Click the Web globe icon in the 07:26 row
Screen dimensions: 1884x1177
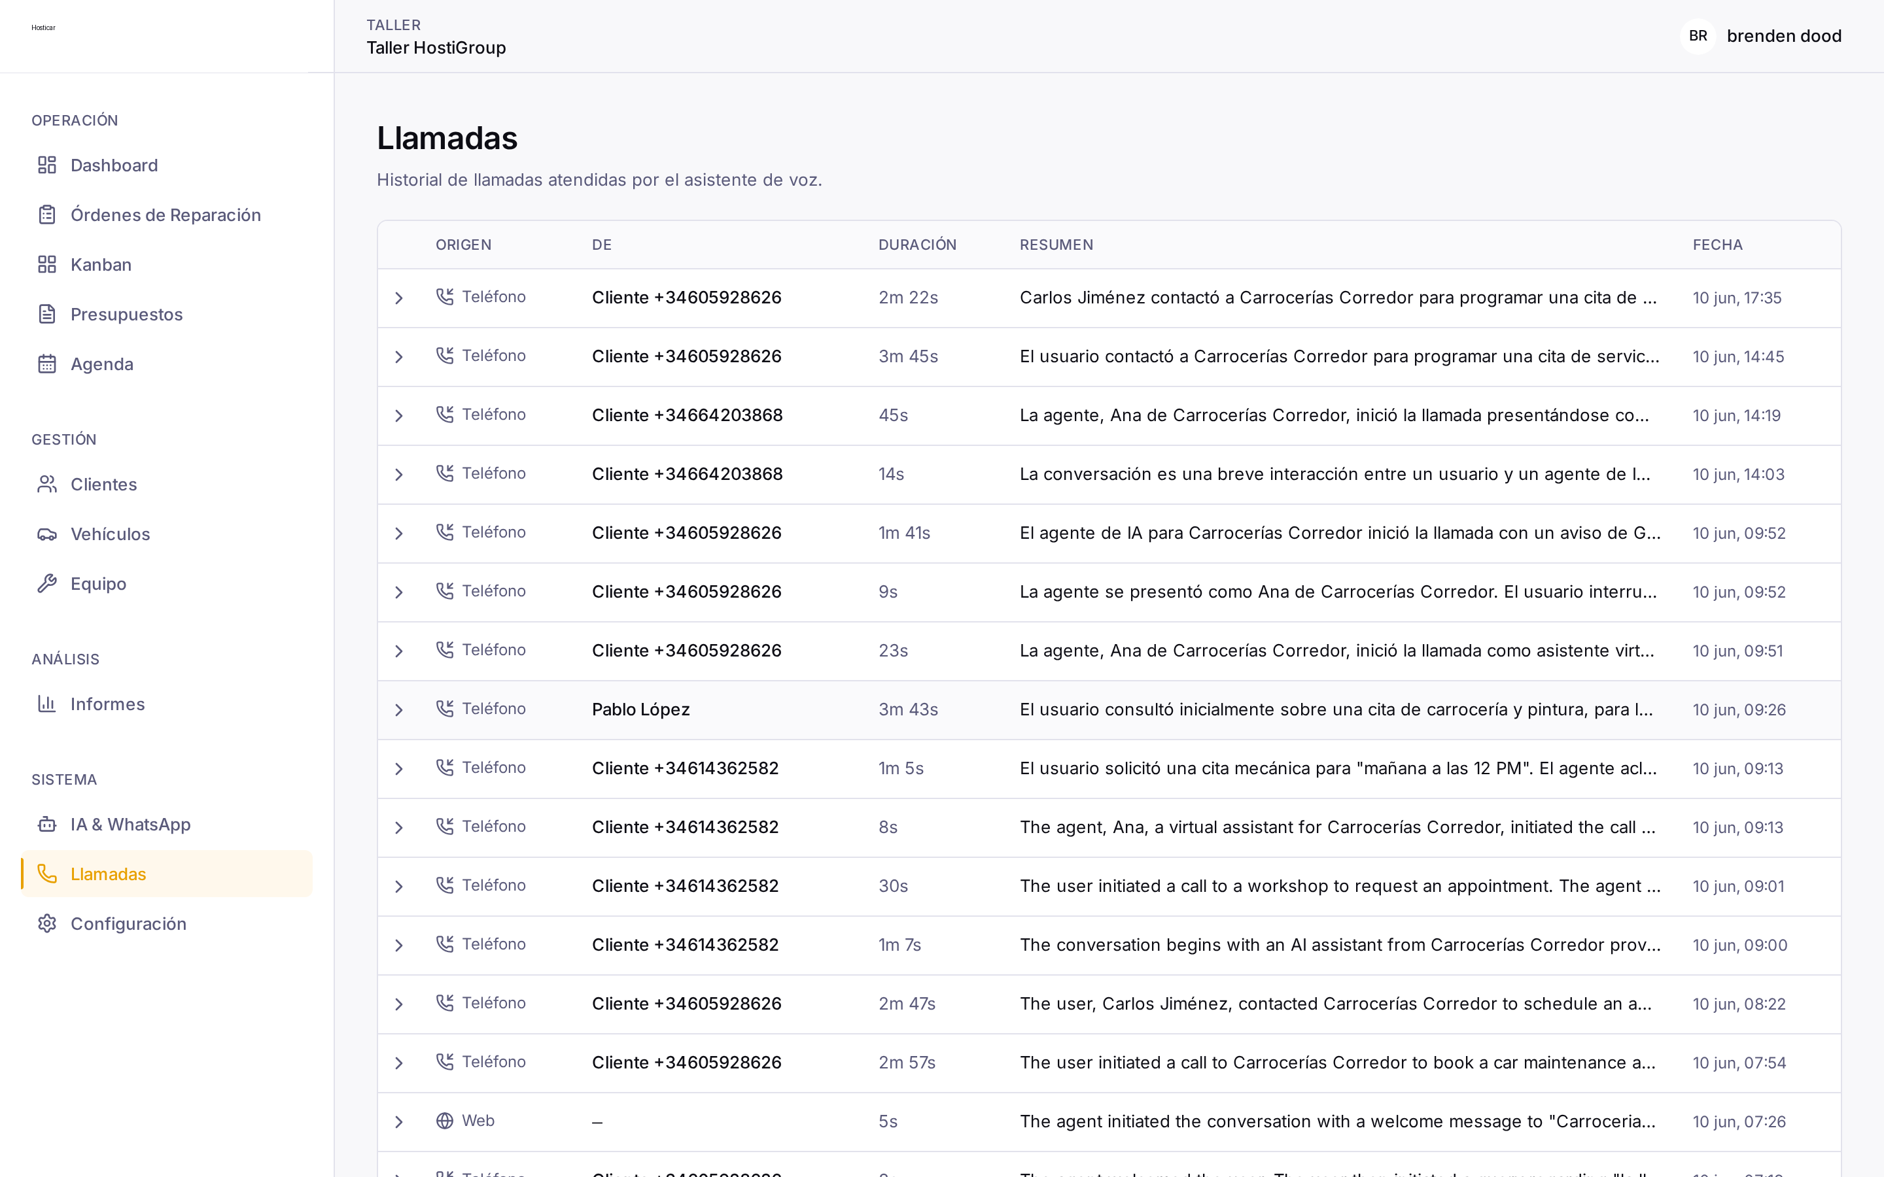tap(445, 1121)
